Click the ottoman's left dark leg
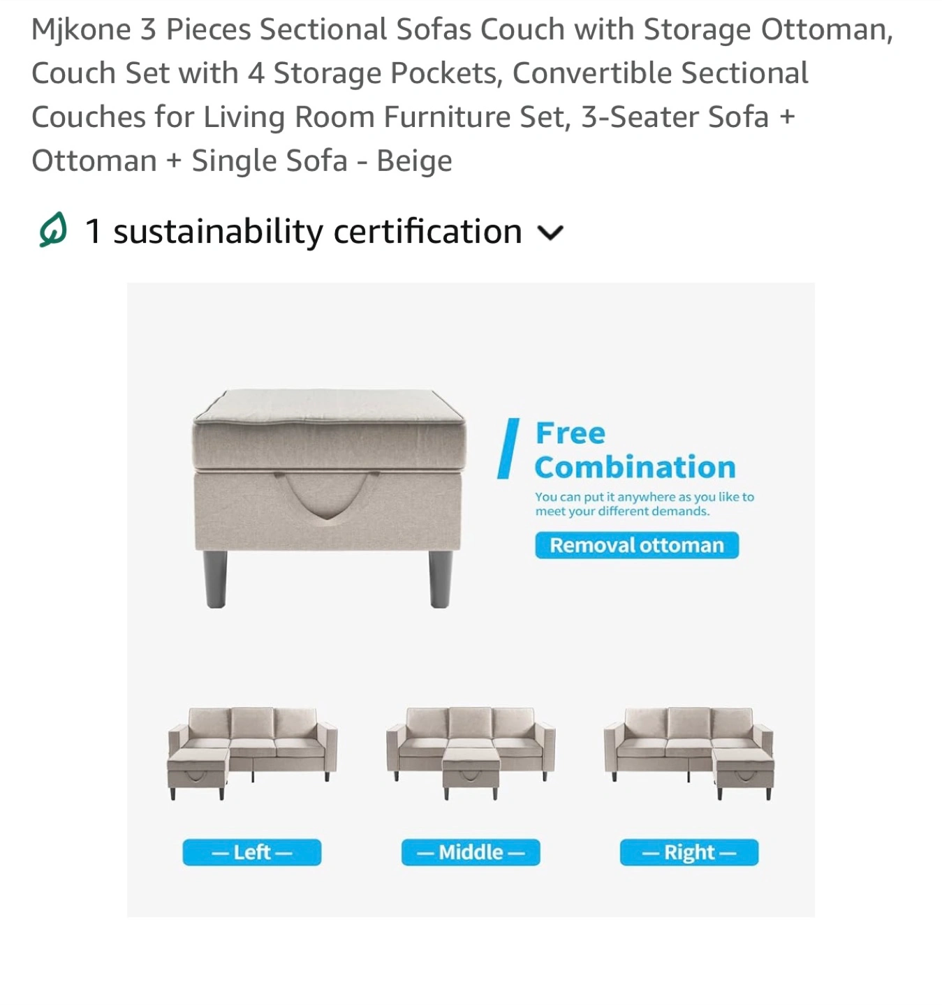 (x=216, y=579)
